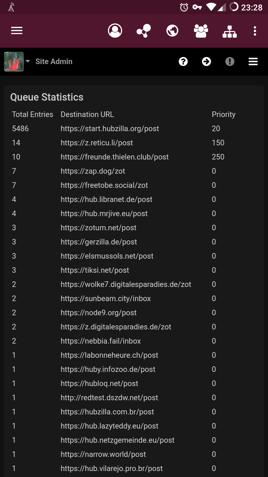The height and width of the screenshot is (477, 268).
Task: Open the group connections icon
Action: 201,31
